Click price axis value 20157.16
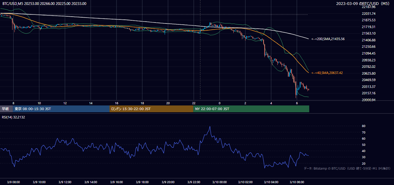 pos(368,93)
